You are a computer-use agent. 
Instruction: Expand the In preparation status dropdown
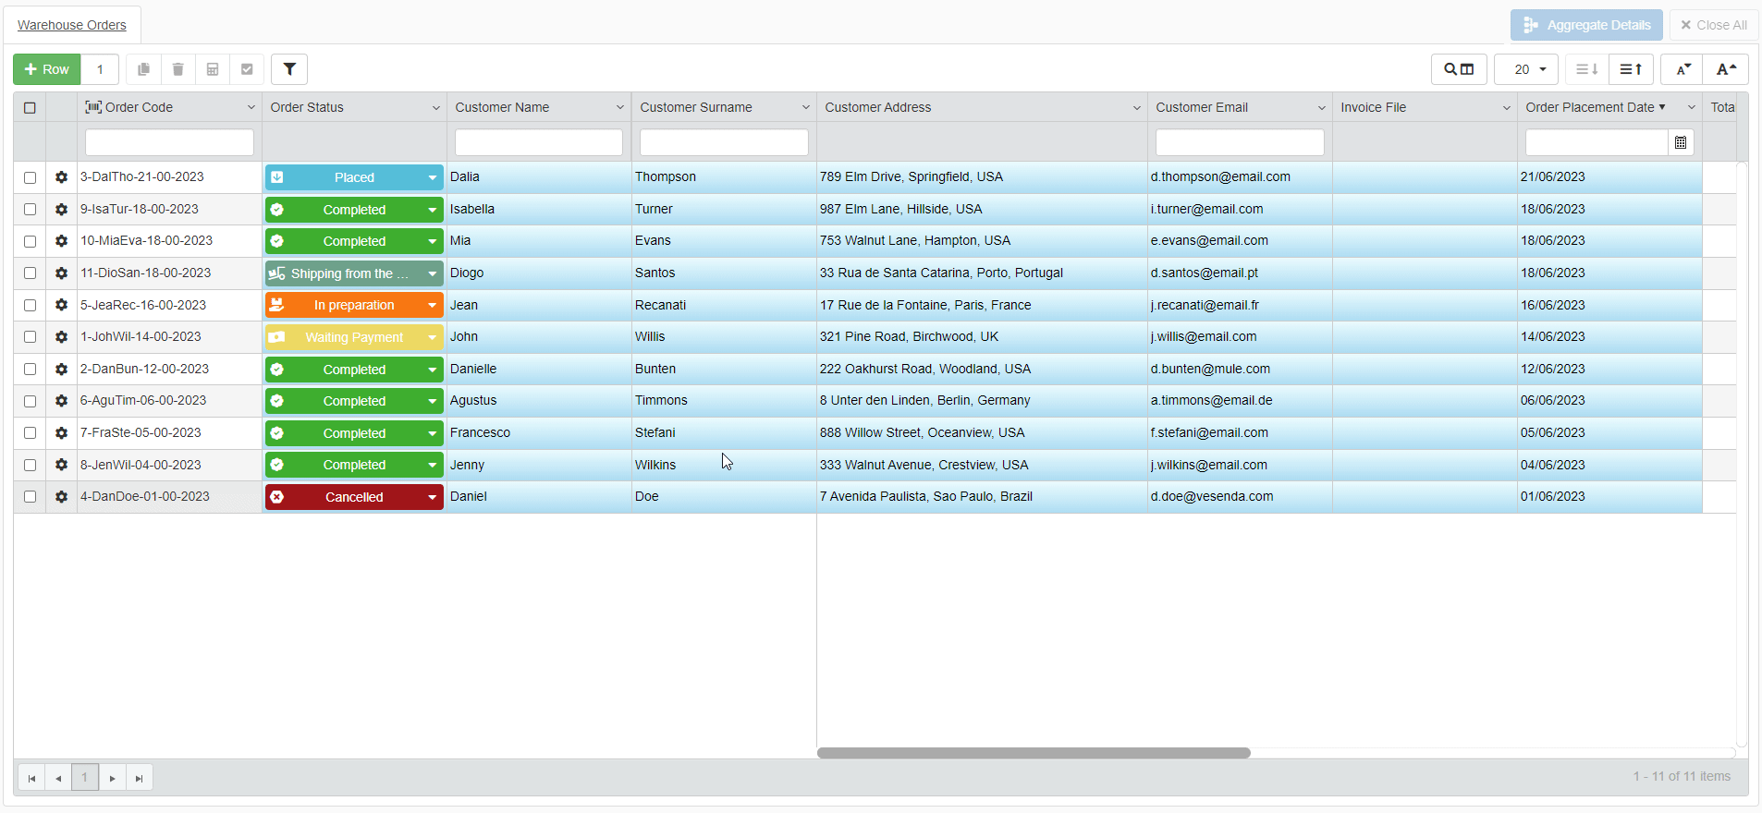[x=432, y=306]
